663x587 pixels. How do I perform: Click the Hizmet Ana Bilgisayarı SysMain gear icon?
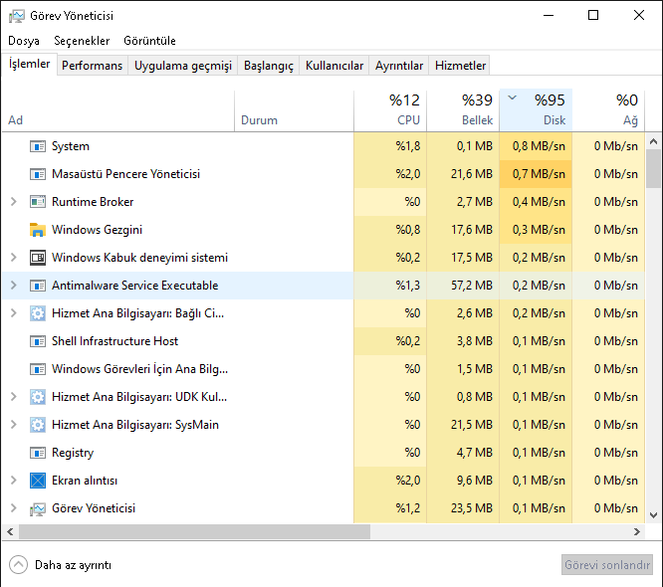(x=38, y=425)
